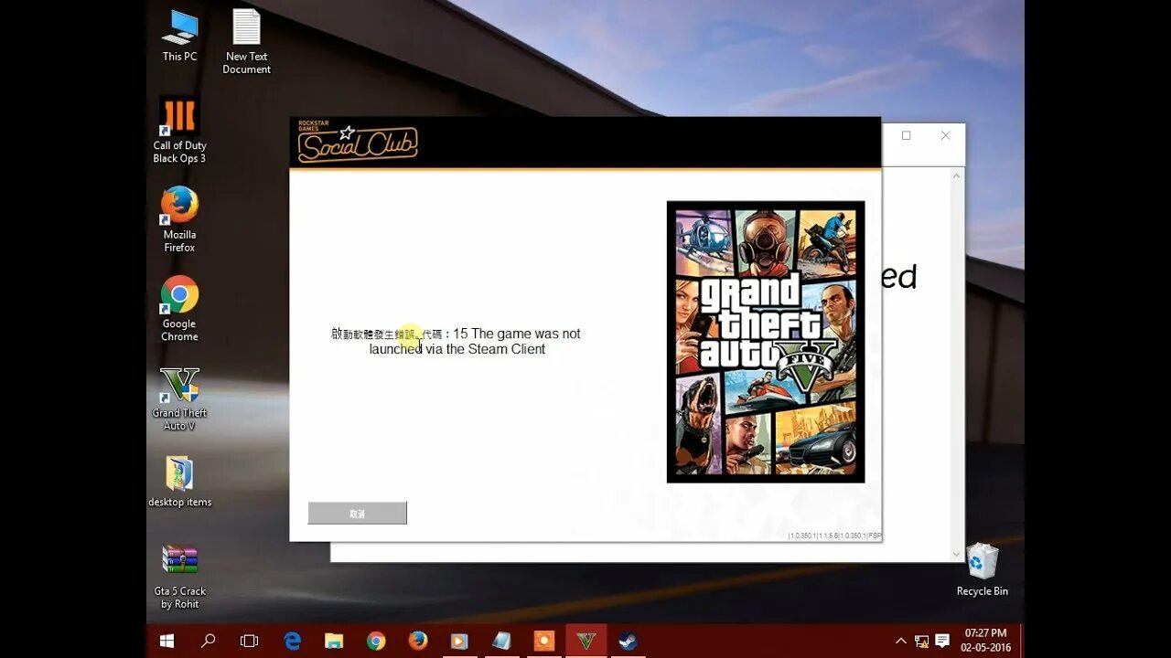The image size is (1171, 658).
Task: Launch Microsoft Edge from the taskbar
Action: pyautogui.click(x=293, y=641)
